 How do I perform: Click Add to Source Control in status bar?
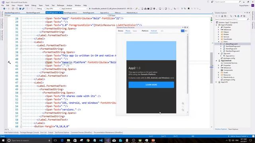point(238,136)
